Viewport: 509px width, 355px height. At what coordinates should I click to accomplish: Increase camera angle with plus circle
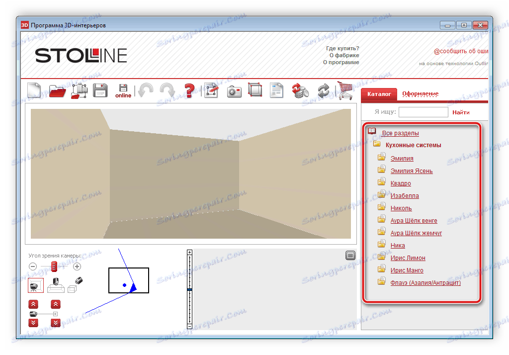[77, 266]
